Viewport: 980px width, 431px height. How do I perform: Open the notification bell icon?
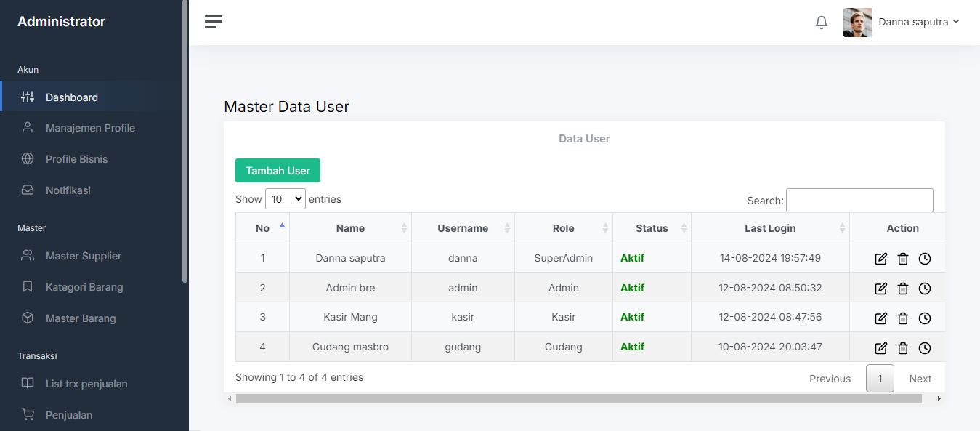click(822, 23)
